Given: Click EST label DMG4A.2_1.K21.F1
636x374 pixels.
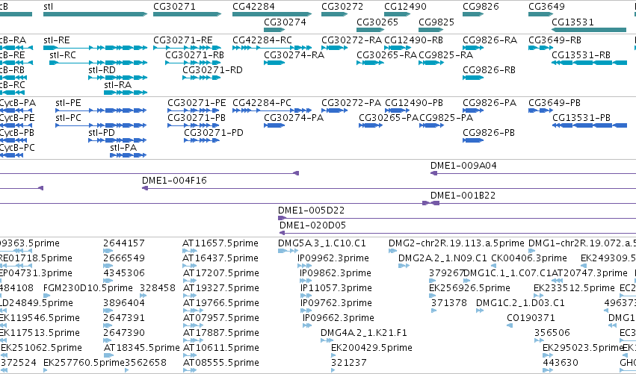Looking at the screenshot, I should (364, 334).
